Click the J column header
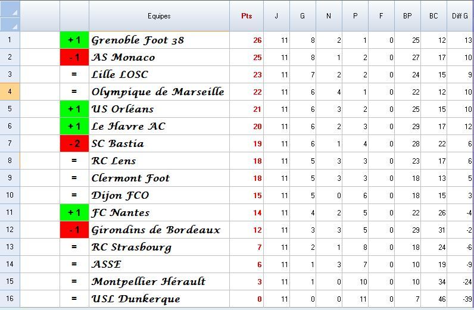Screen dimensions: 474x310 276,16
